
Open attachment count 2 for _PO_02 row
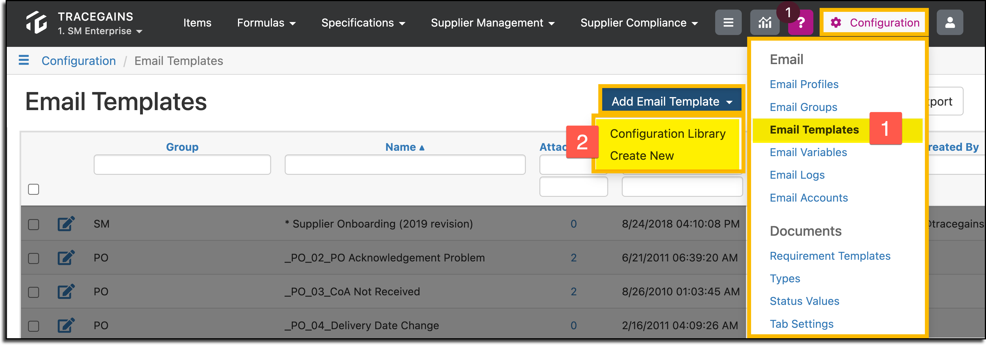pos(573,257)
